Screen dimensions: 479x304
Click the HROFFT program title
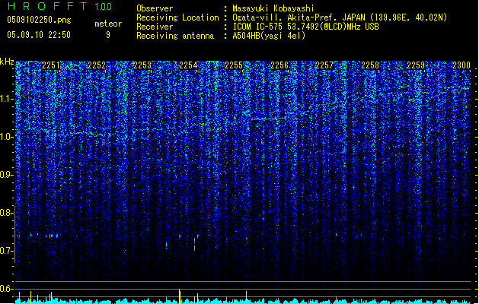tap(47, 6)
